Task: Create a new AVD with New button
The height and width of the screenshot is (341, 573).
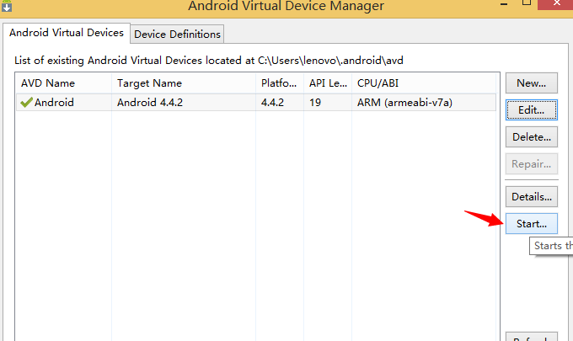Action: [x=532, y=83]
